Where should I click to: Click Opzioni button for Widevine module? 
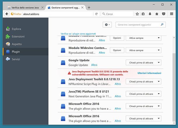coord(117,50)
